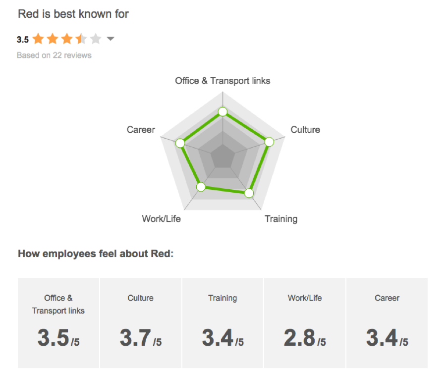This screenshot has height=374, width=446.
Task: Click the 'Culture' radar chart axis label
Action: point(305,130)
